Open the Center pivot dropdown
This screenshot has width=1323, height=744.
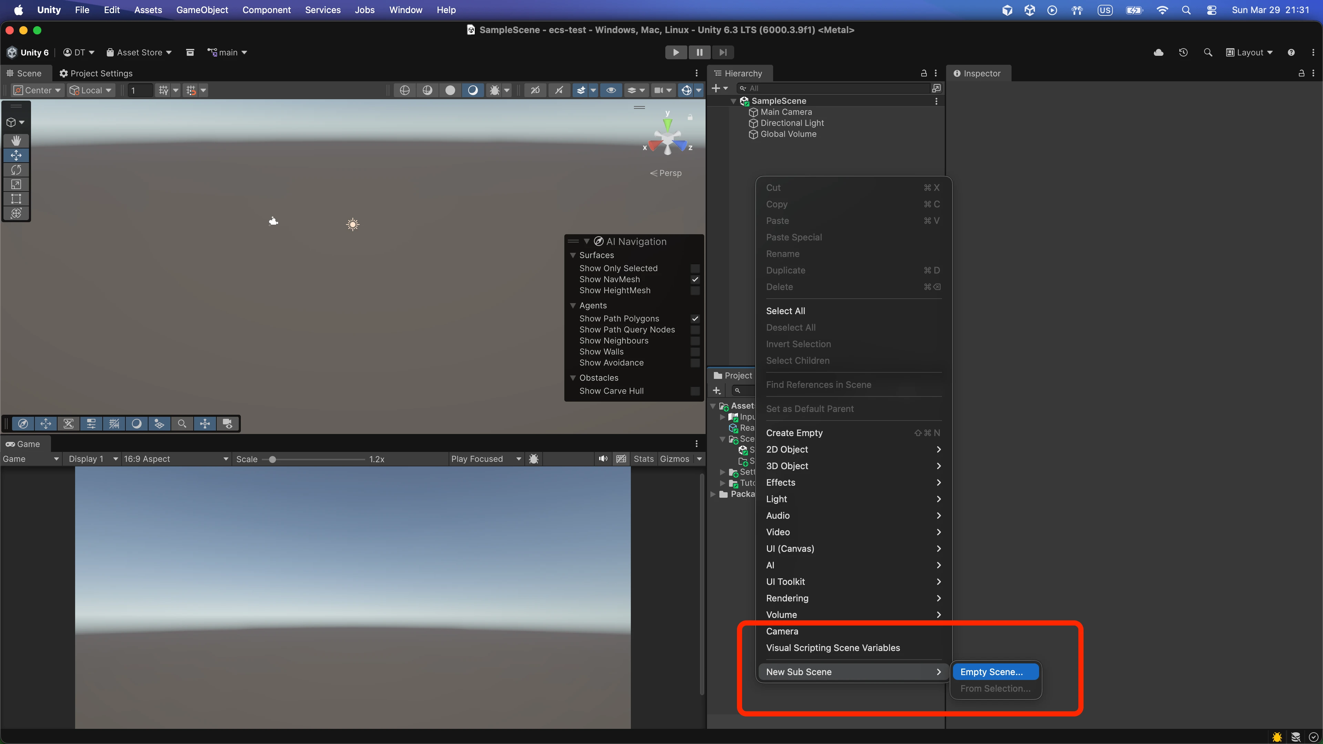[x=38, y=90]
